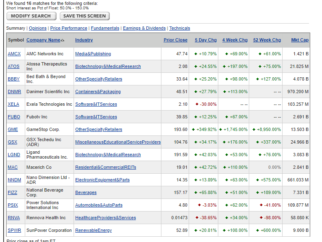This screenshot has width=322, height=242.
Task: Sort by 52 Week Chg column
Action: click(267, 40)
